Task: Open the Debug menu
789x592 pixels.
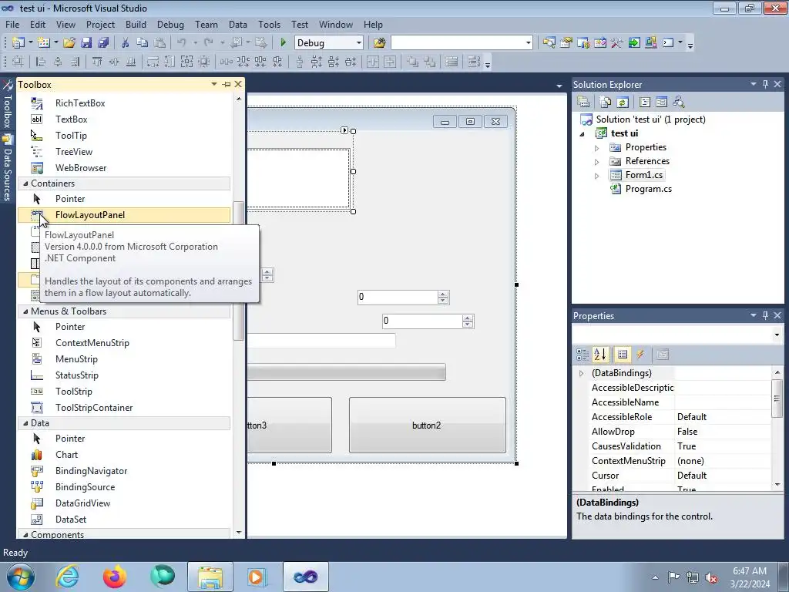Action: 170,24
